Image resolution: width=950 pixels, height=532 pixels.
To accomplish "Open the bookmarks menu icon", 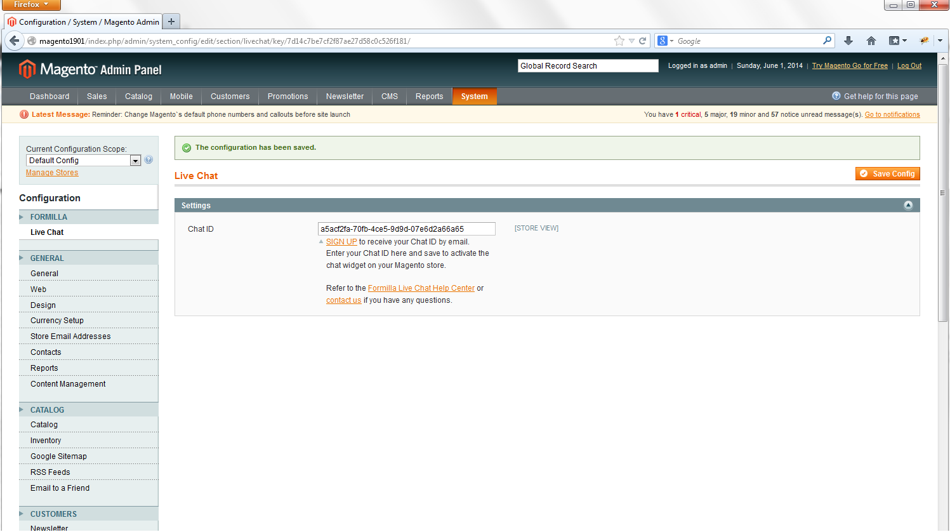I will point(897,41).
